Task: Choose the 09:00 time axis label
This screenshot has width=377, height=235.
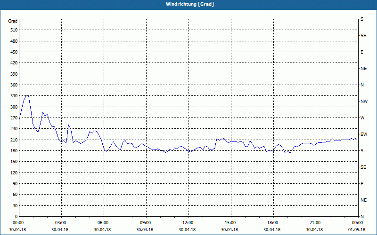Action: point(146,223)
